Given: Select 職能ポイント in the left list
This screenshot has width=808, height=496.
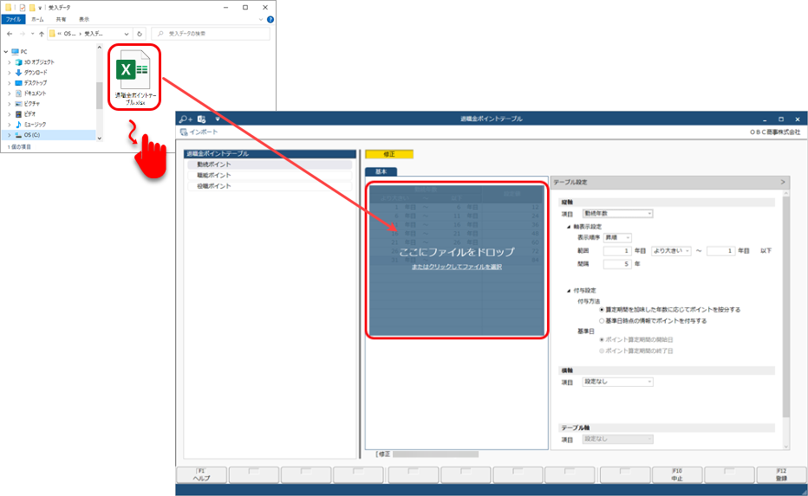Looking at the screenshot, I should tap(214, 175).
